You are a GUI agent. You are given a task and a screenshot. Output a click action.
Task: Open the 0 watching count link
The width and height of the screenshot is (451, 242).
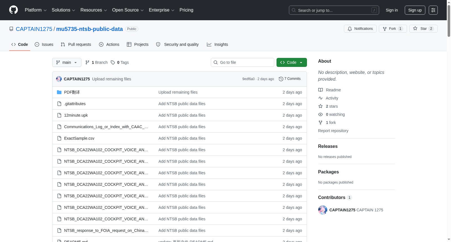pyautogui.click(x=335, y=114)
